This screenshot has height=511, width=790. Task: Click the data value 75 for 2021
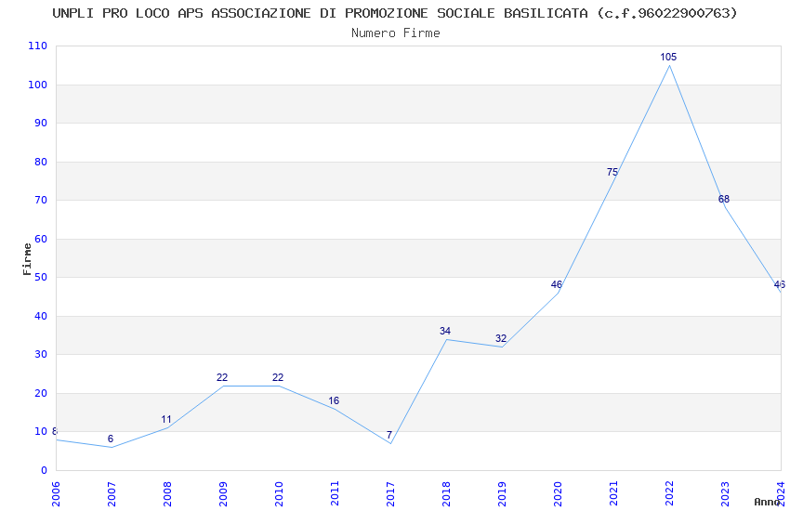612,172
